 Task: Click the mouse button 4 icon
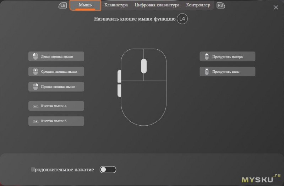click(35, 106)
